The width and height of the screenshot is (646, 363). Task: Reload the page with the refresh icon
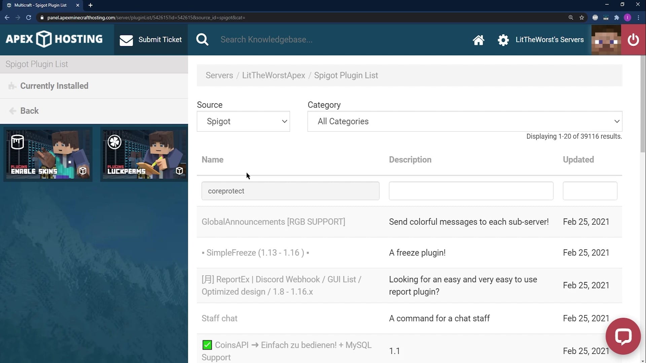coord(29,17)
